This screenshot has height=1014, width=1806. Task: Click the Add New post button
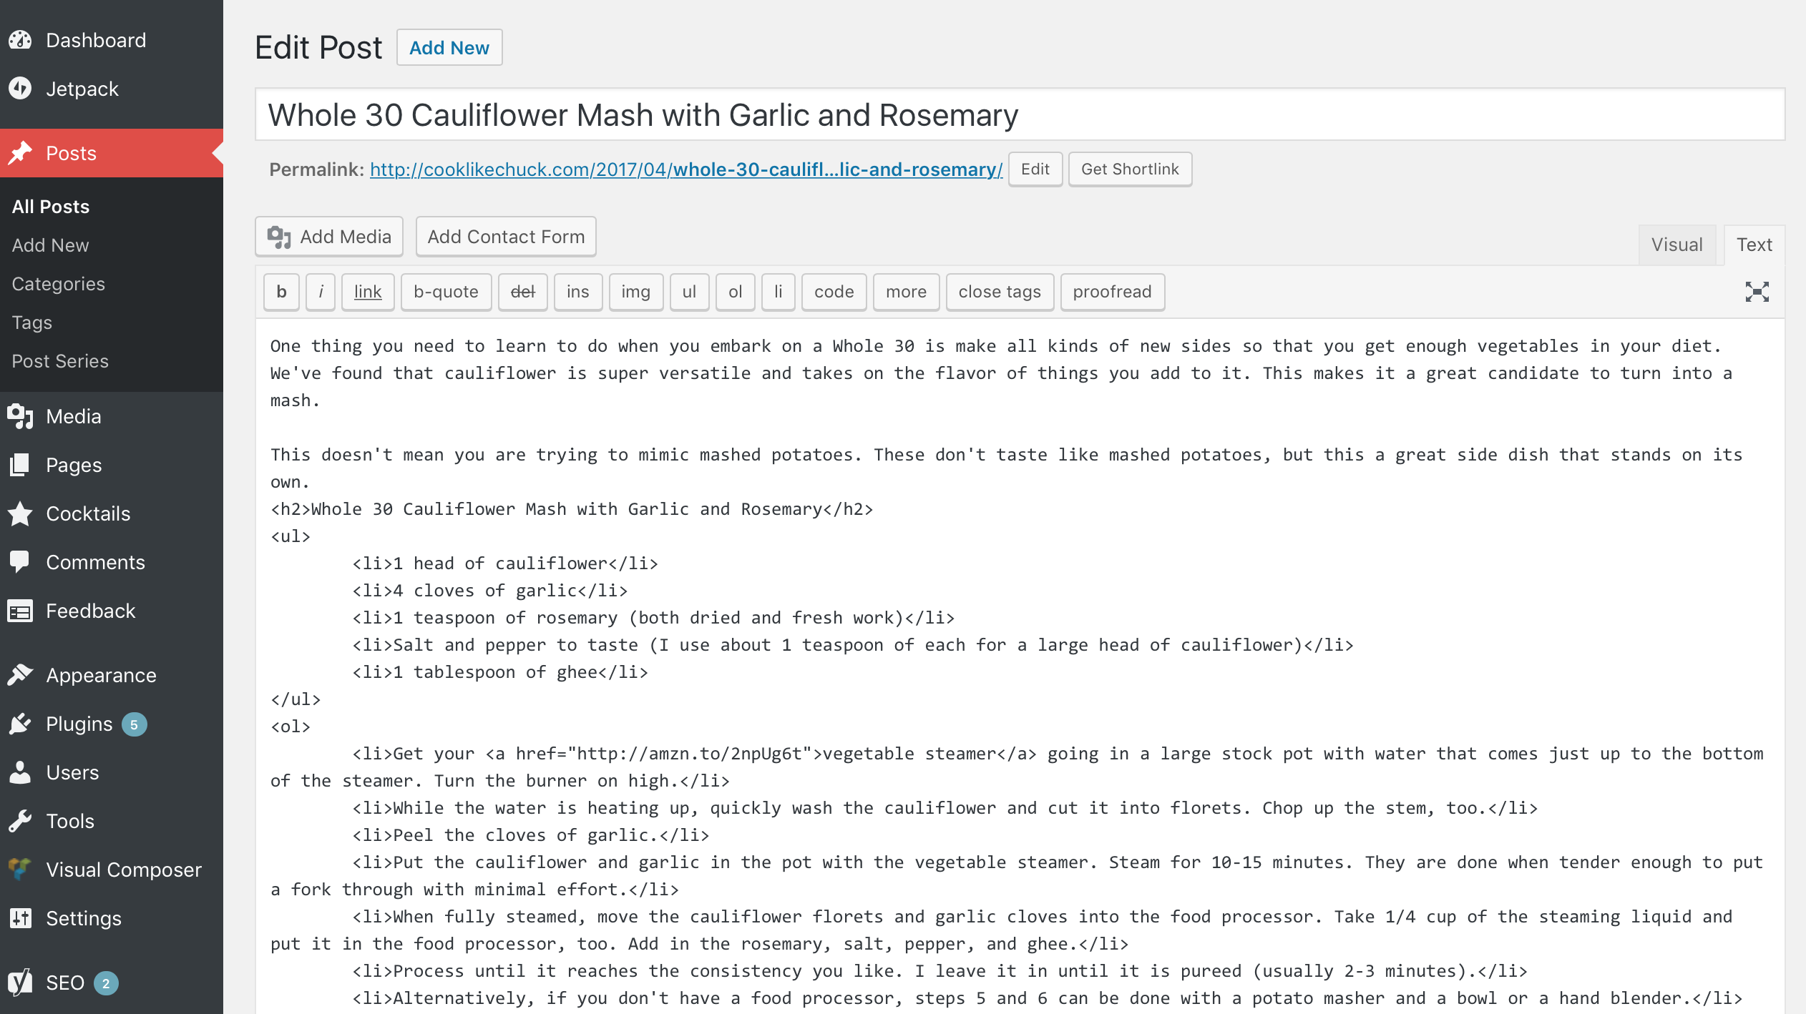click(x=450, y=47)
